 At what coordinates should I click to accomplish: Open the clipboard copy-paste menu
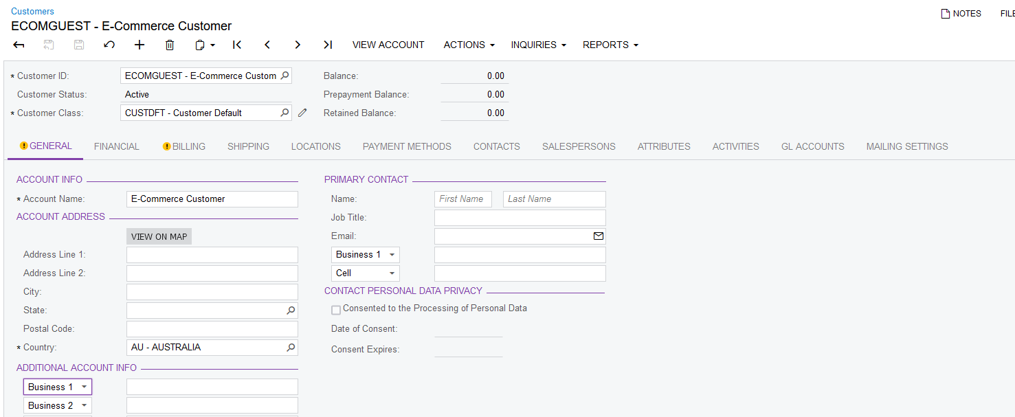pos(205,45)
